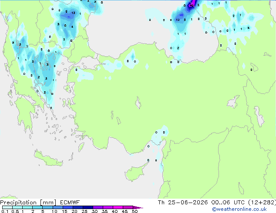This screenshot has width=276, height=213.
Task: Select the 2–5 mm legend swatch
Action: pos(37,207)
